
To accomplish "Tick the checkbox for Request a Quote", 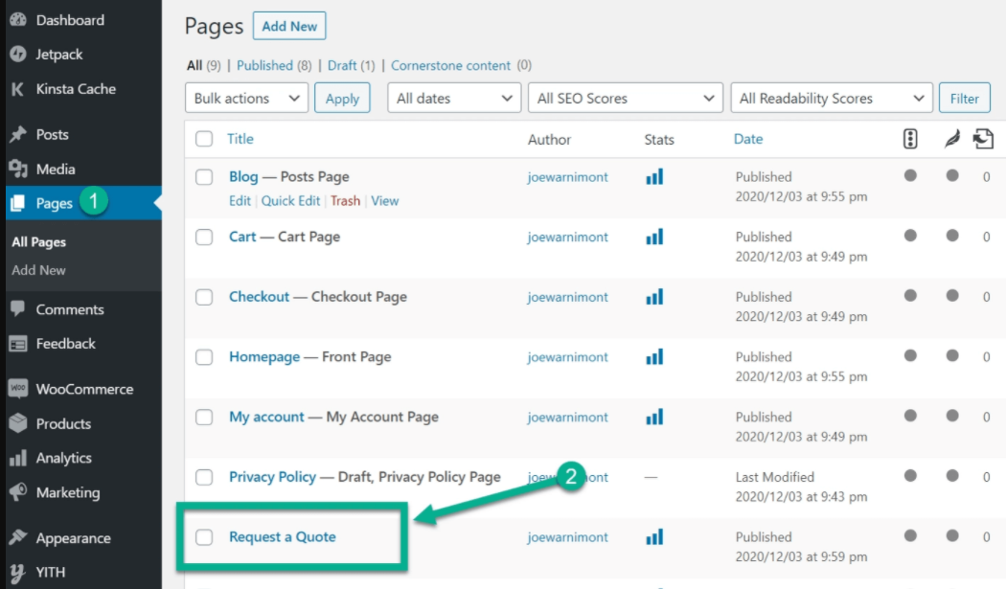I will 204,537.
